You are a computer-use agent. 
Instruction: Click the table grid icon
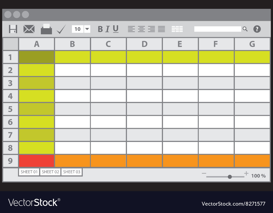pyautogui.click(x=177, y=29)
